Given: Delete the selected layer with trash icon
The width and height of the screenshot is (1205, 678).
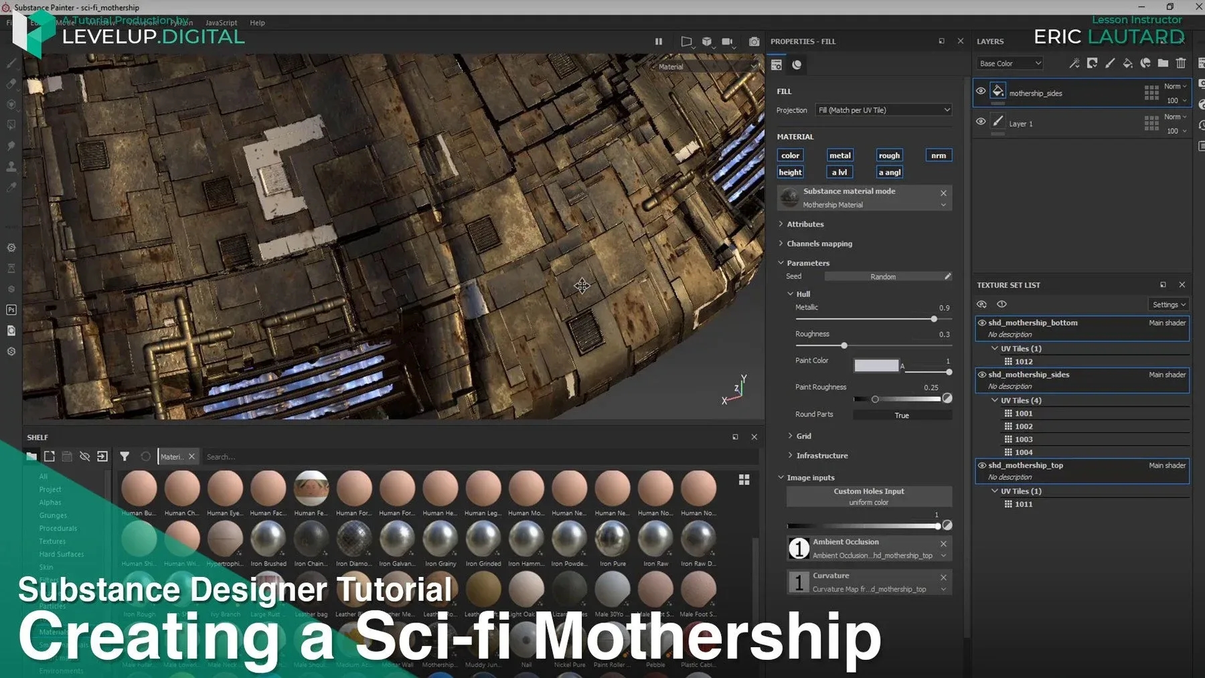Looking at the screenshot, I should 1181,64.
